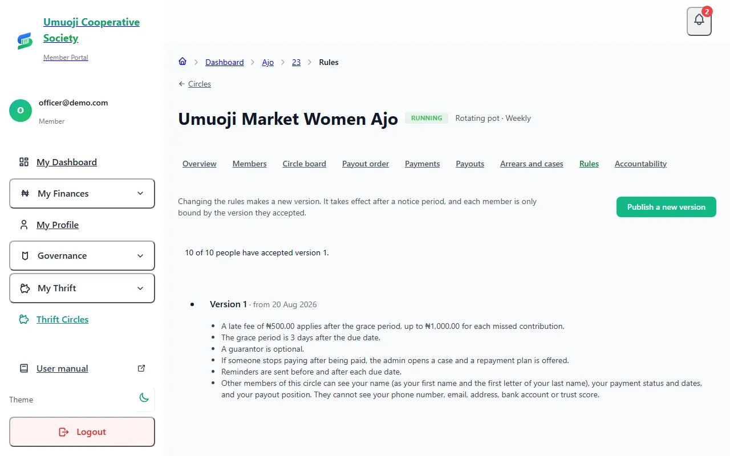Viewport: 730px width, 456px height.
Task: Open the notifications bell
Action: tap(699, 21)
